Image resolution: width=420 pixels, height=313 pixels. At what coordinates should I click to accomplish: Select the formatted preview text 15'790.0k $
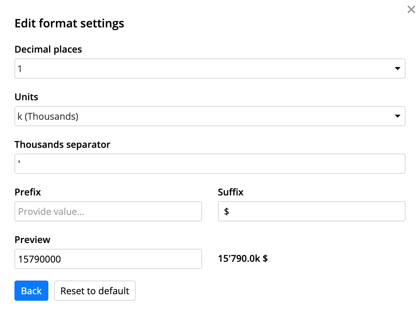[x=243, y=259]
